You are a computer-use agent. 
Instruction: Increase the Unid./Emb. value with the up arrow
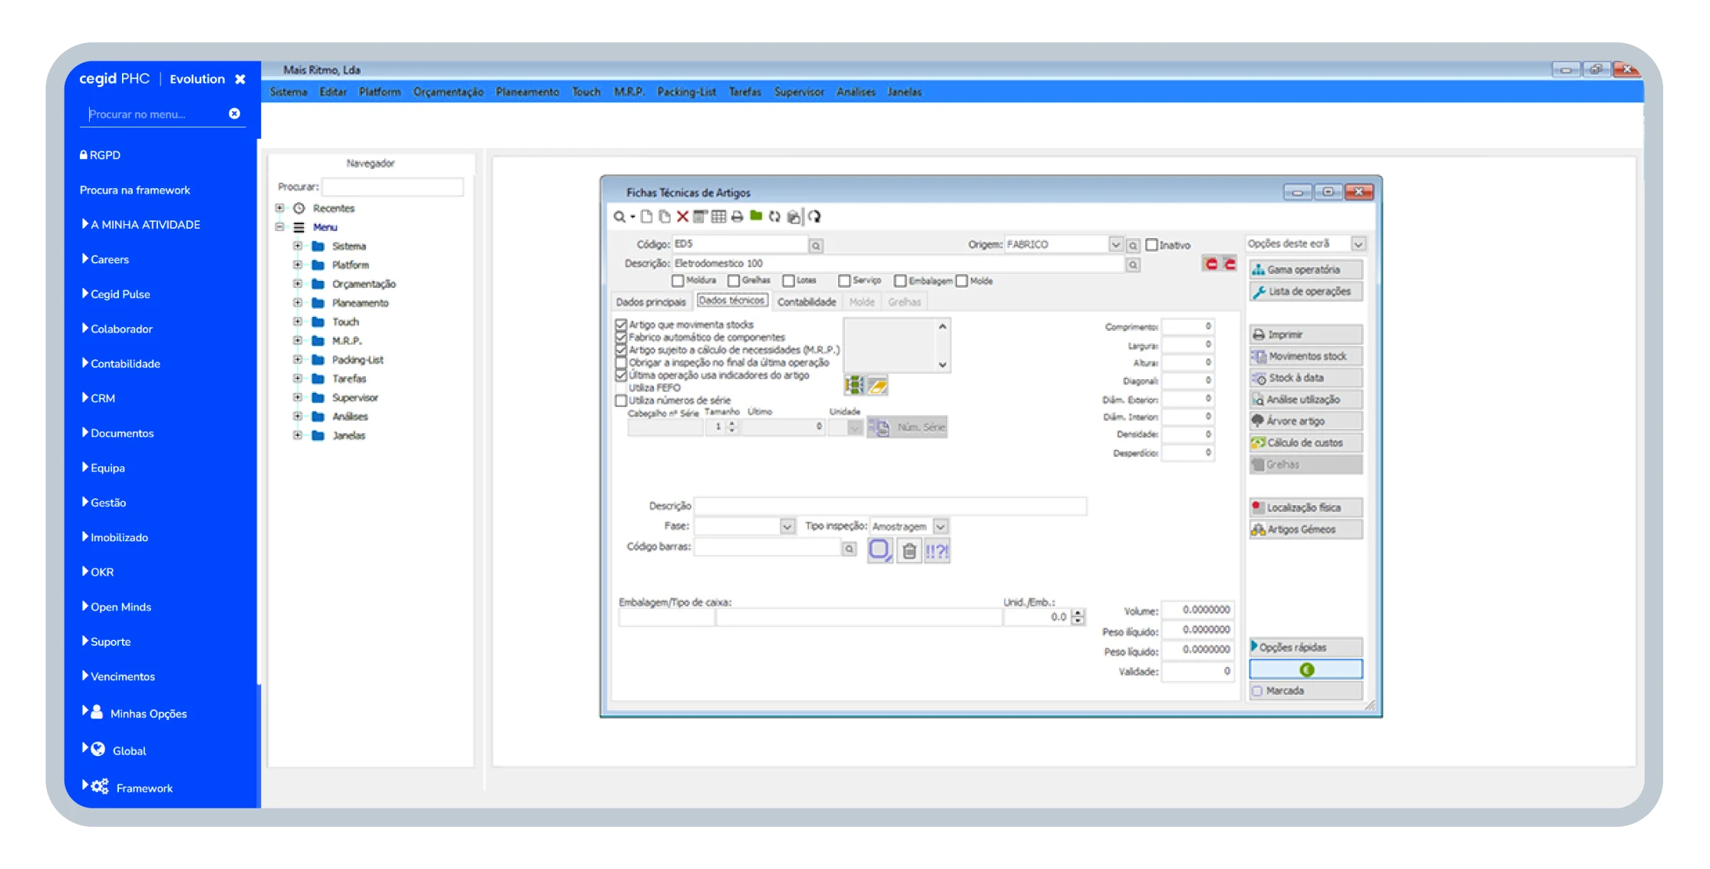tap(1078, 613)
